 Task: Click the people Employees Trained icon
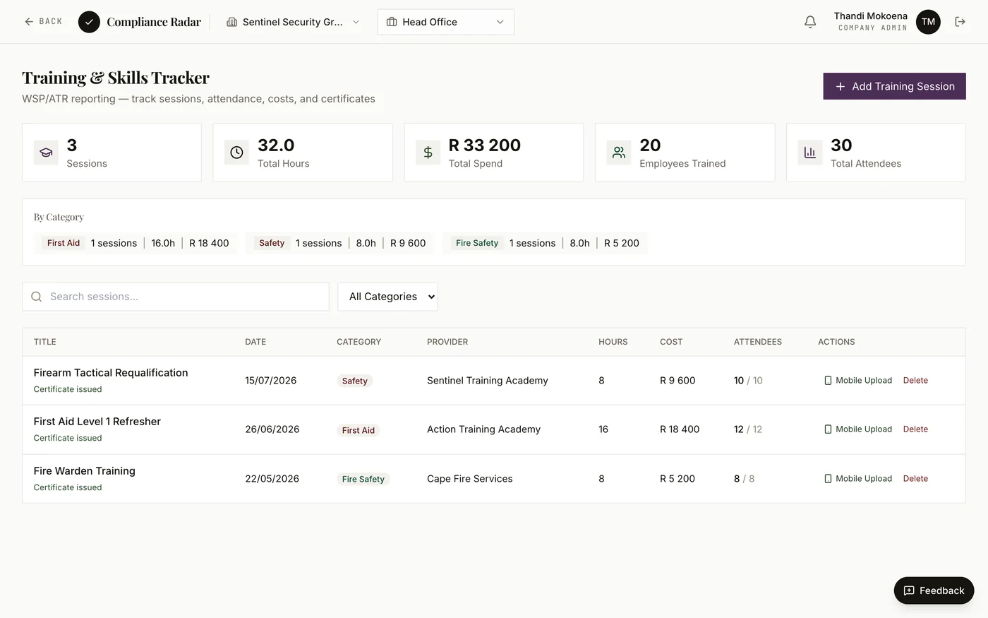click(619, 153)
